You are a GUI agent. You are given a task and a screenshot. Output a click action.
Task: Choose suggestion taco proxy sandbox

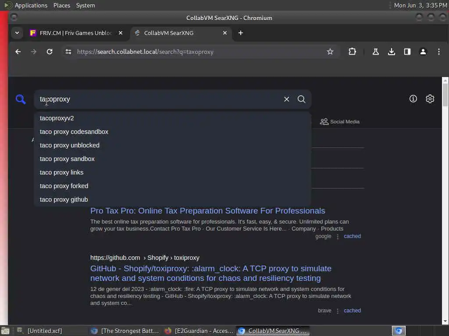[x=172, y=159]
